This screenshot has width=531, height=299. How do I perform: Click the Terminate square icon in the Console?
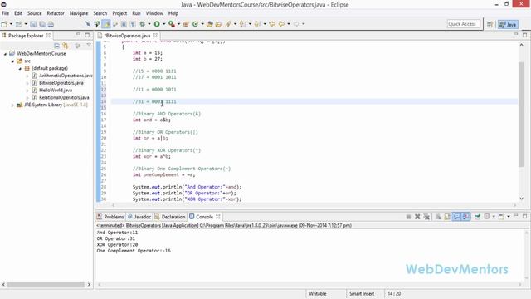(408, 217)
